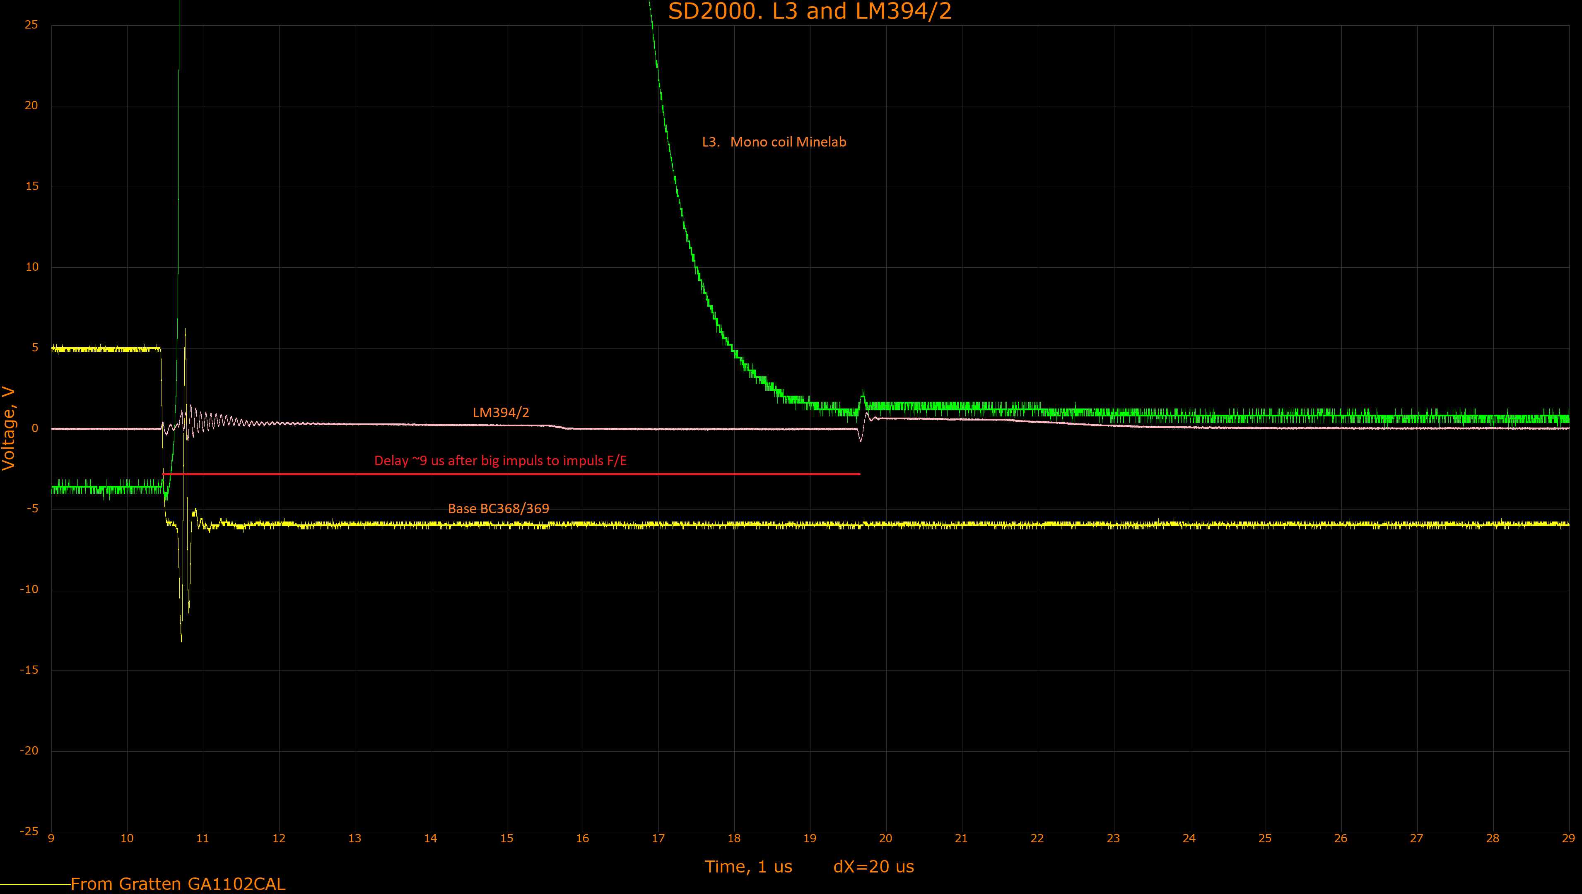Image resolution: width=1582 pixels, height=894 pixels.
Task: Click the y-axis tick label 0
Action: point(35,428)
